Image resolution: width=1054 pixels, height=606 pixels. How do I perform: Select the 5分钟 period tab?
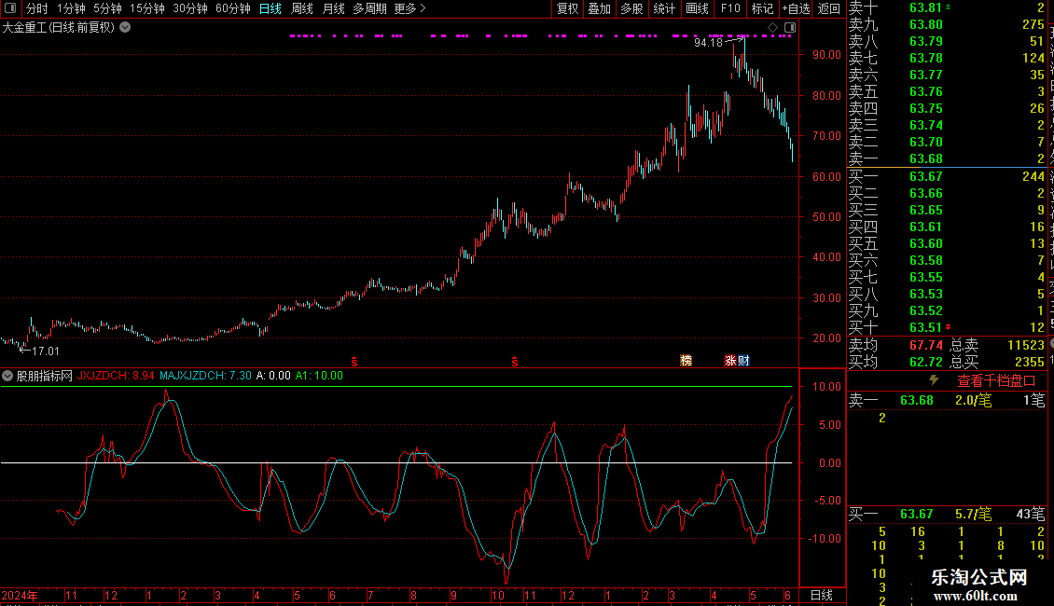(107, 8)
